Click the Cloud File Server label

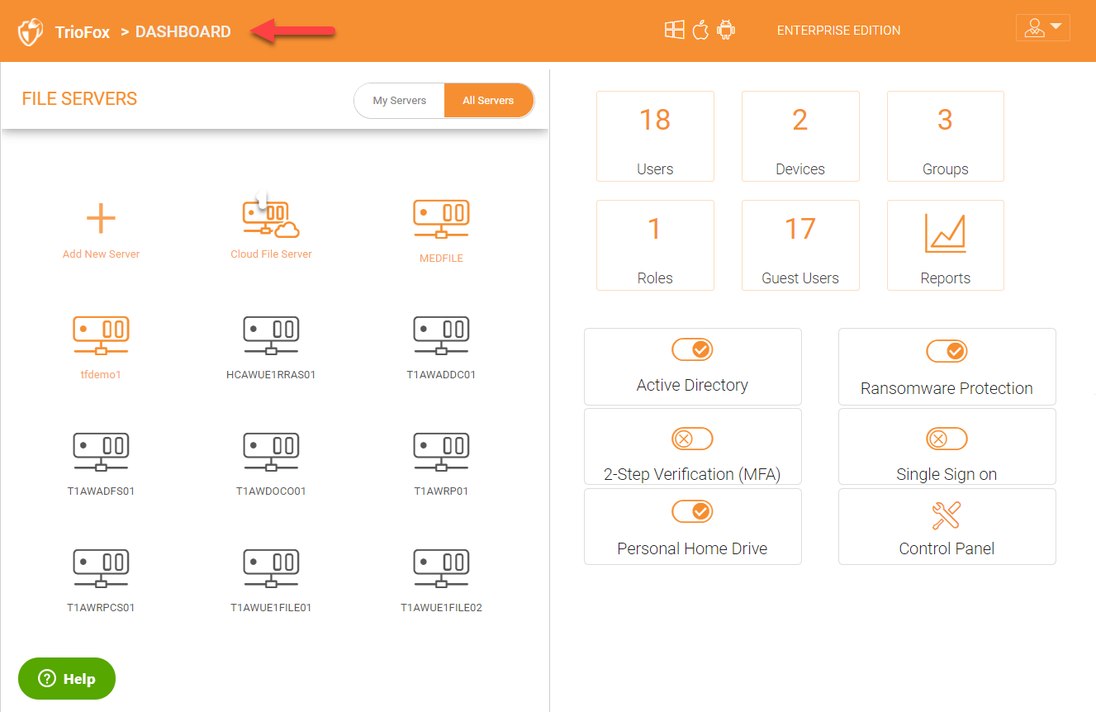pyautogui.click(x=271, y=254)
